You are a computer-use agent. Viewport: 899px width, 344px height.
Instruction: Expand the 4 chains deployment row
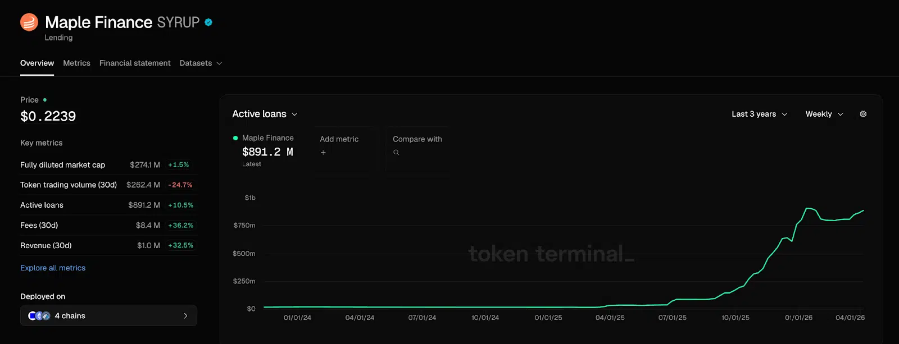click(x=108, y=316)
